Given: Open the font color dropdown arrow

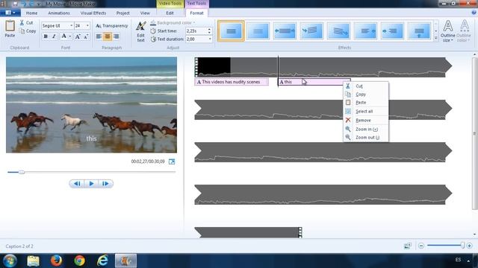Looking at the screenshot, I should pyautogui.click(x=69, y=36).
